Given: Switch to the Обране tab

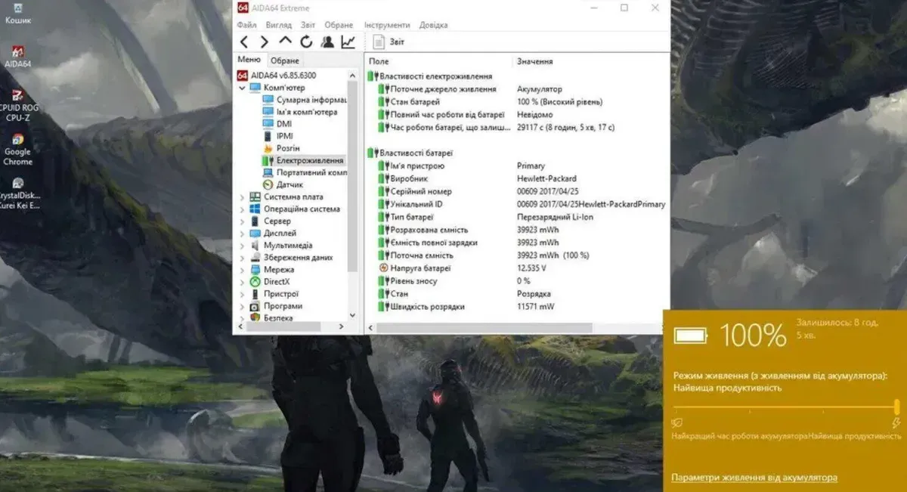Looking at the screenshot, I should coord(285,60).
